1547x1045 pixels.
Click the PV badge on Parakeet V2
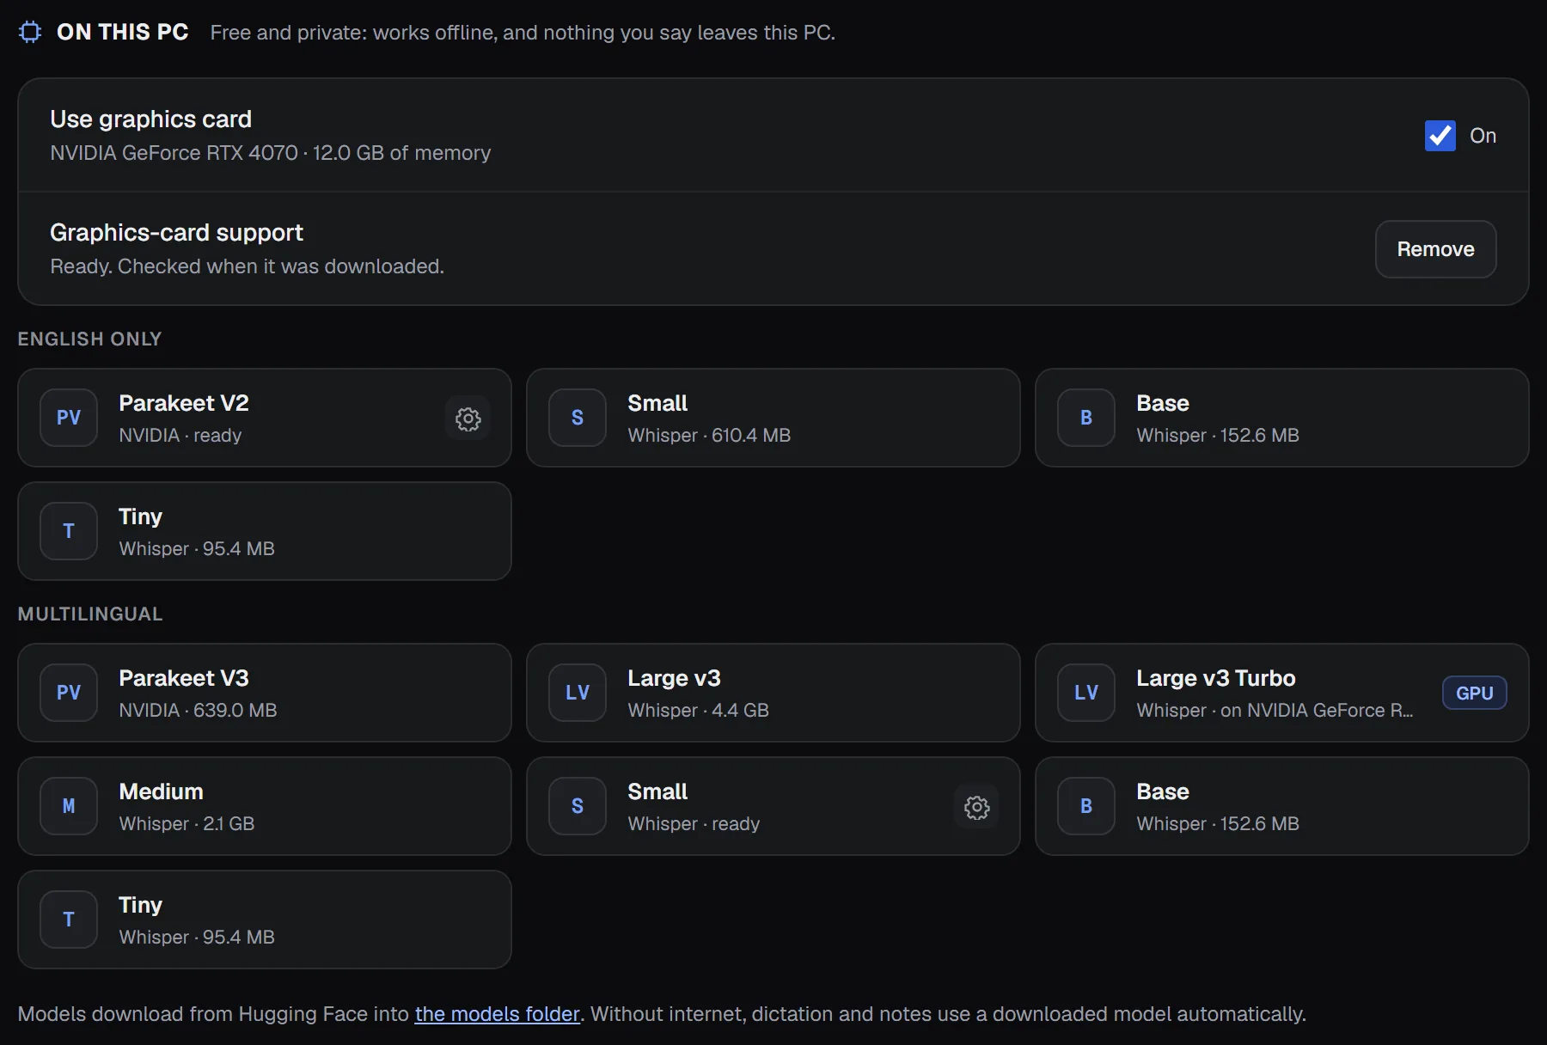coord(69,418)
